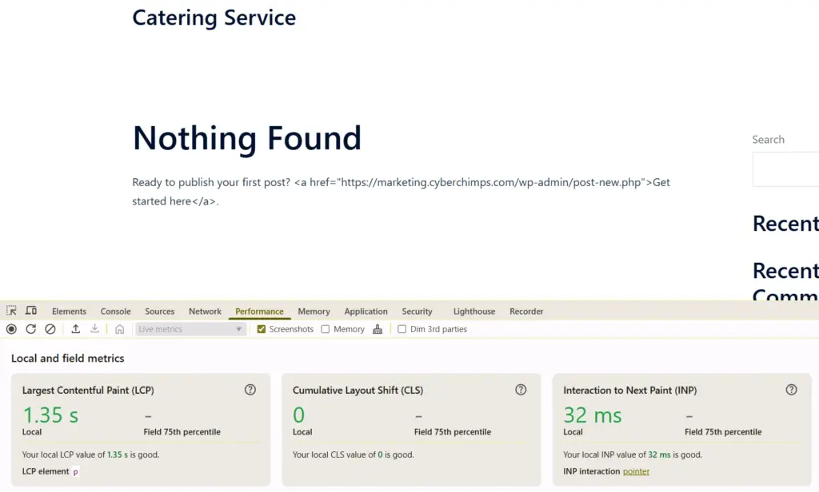
Task: Click the reload and record icon
Action: point(31,329)
